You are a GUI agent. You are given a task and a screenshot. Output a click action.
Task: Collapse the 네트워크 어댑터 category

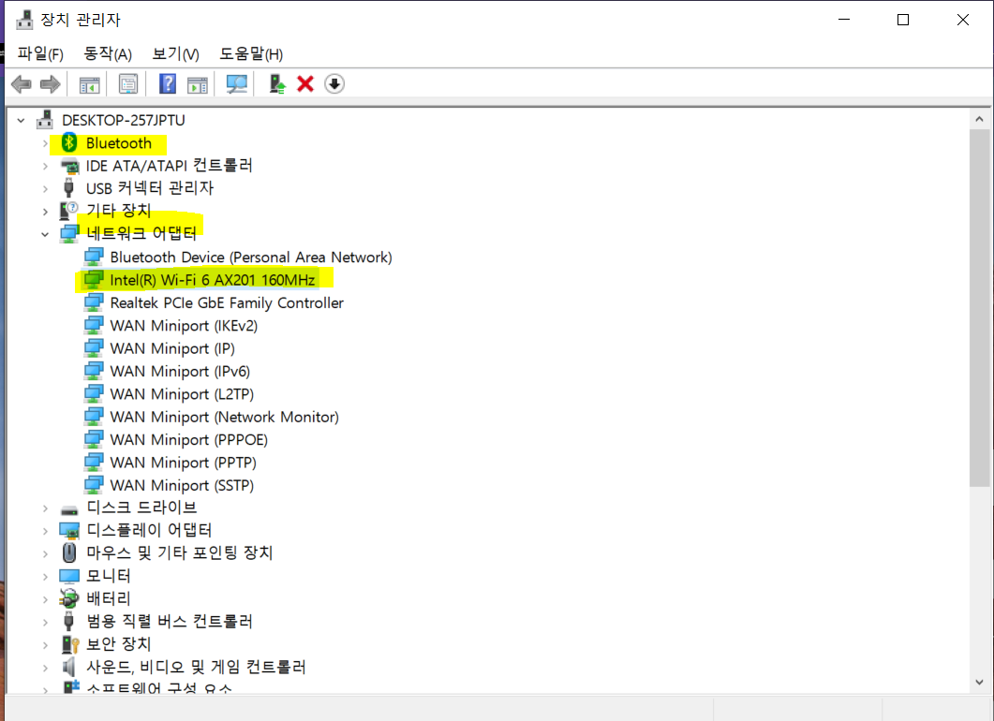[x=45, y=234]
